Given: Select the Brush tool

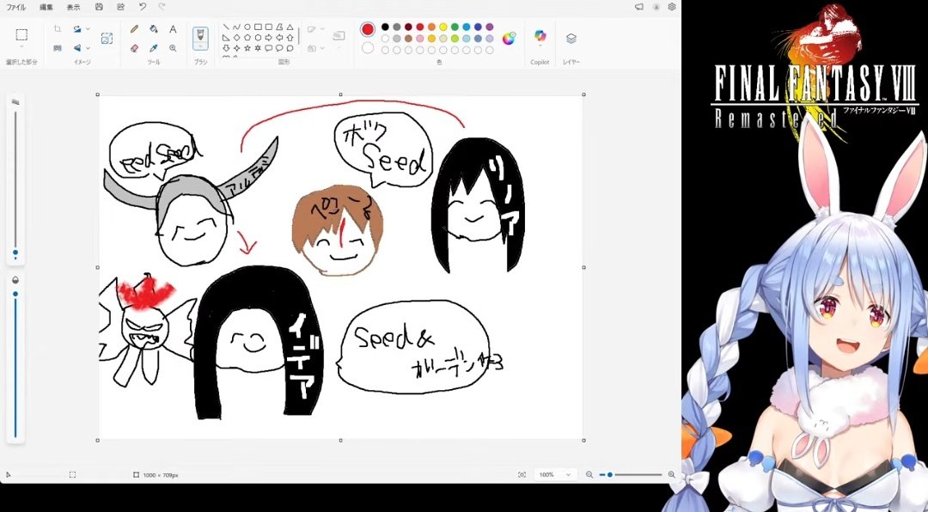Looking at the screenshot, I should [x=200, y=34].
